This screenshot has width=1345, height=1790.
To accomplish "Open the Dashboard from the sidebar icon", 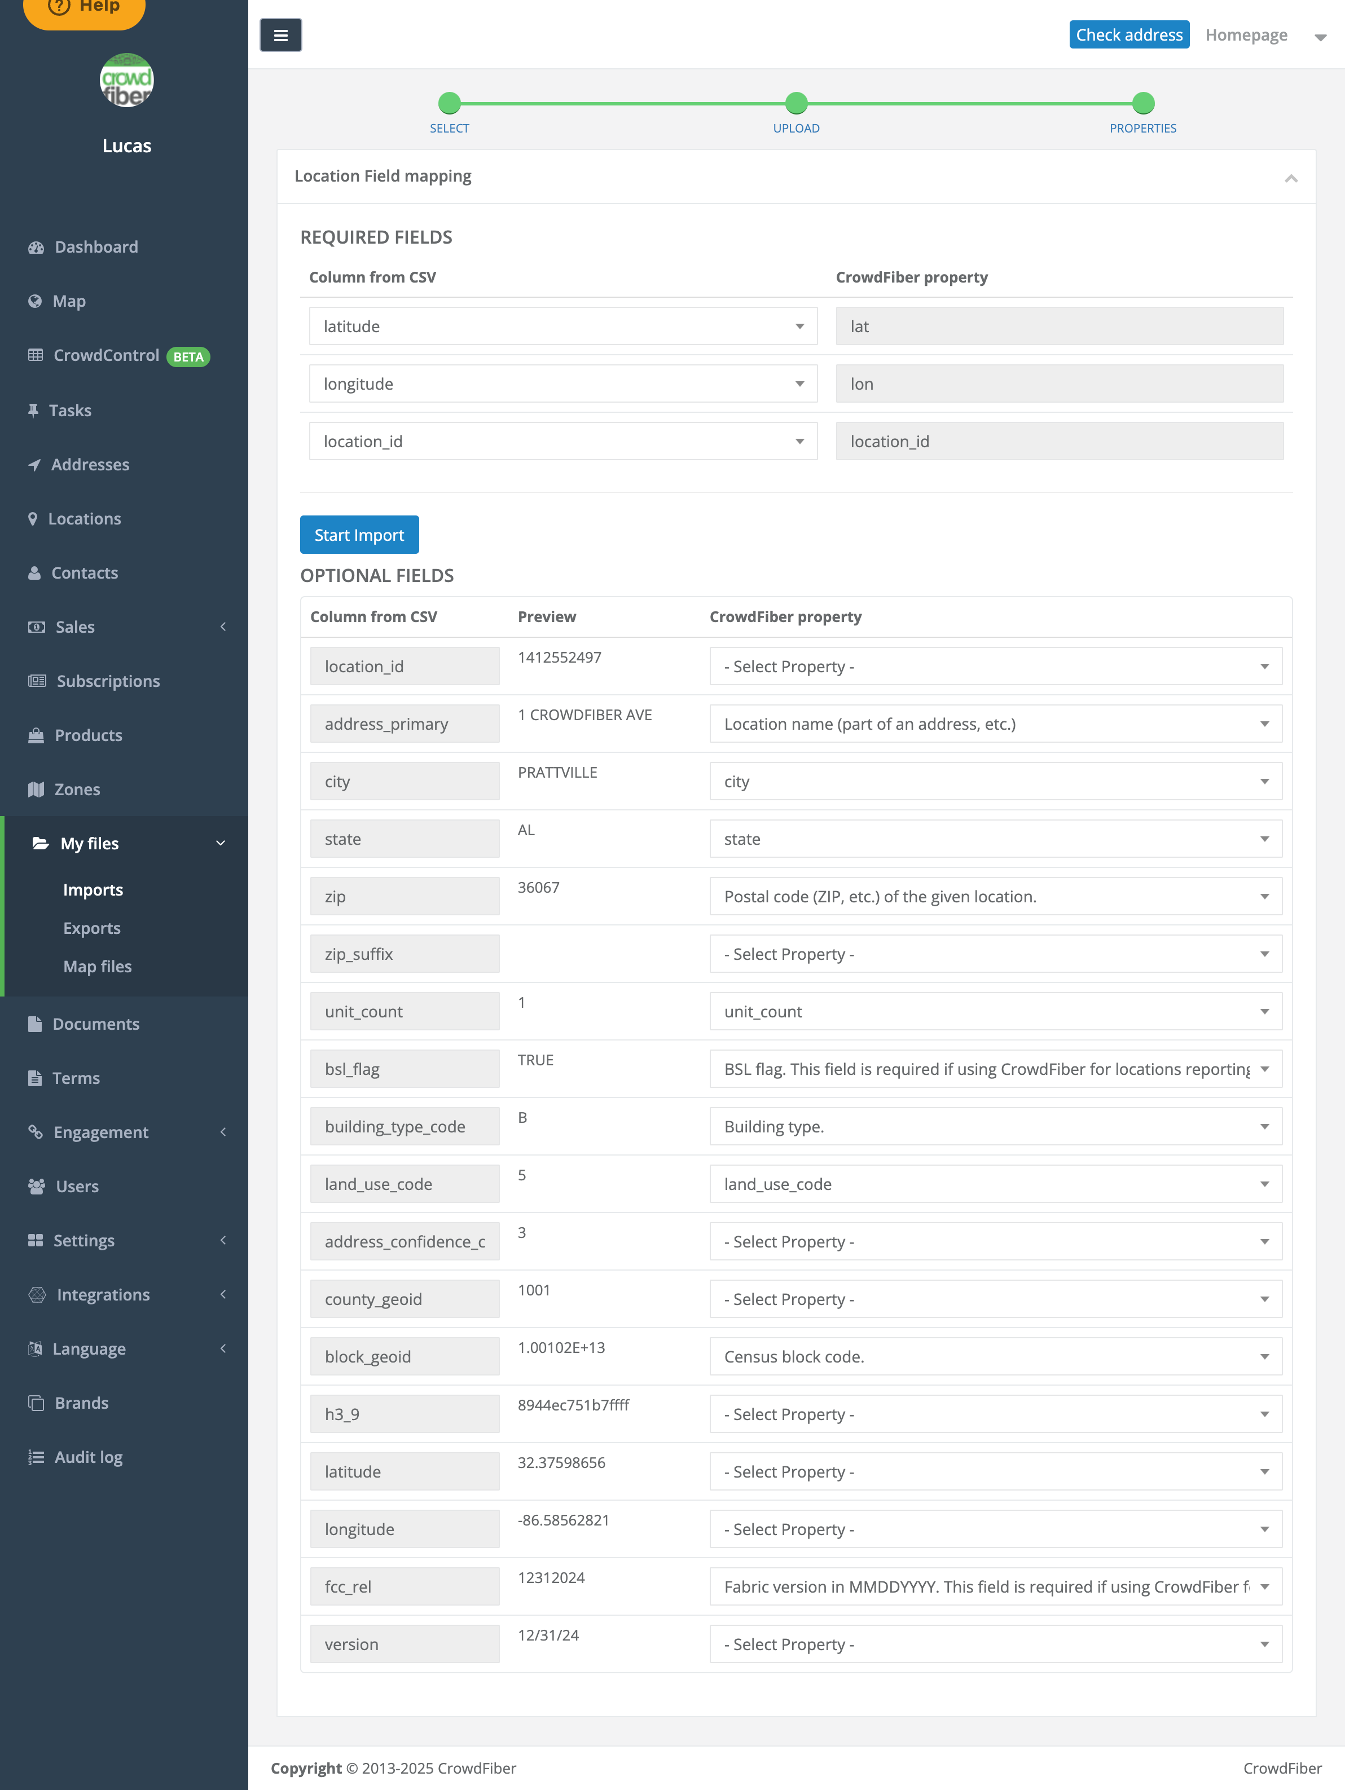I will (x=37, y=247).
